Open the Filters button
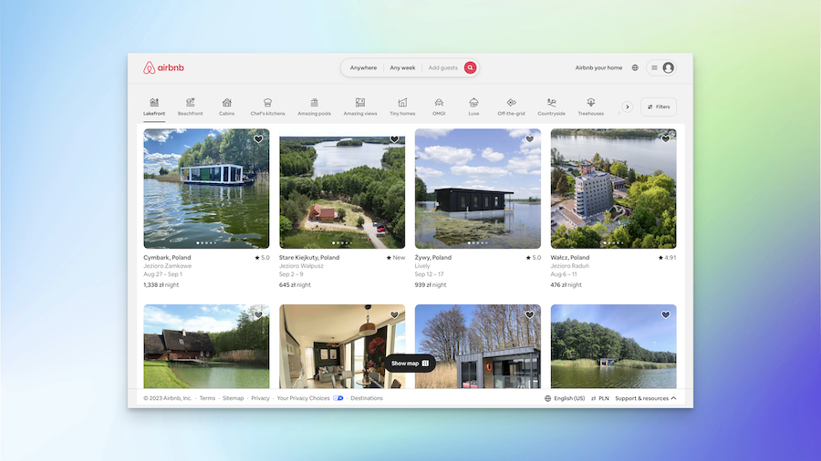This screenshot has width=821, height=461. (x=659, y=107)
